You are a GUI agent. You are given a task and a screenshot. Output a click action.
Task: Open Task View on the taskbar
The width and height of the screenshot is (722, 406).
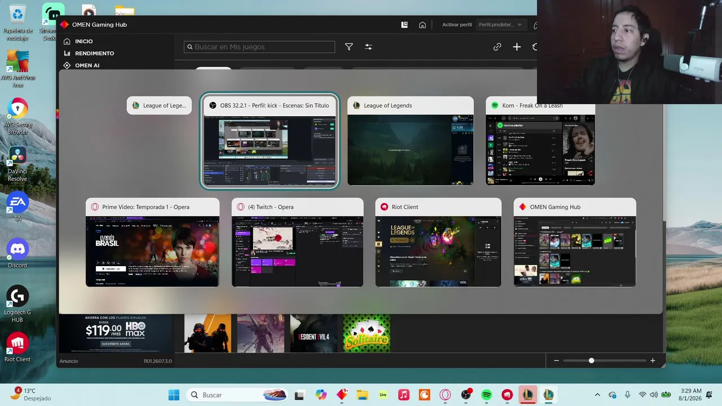299,395
